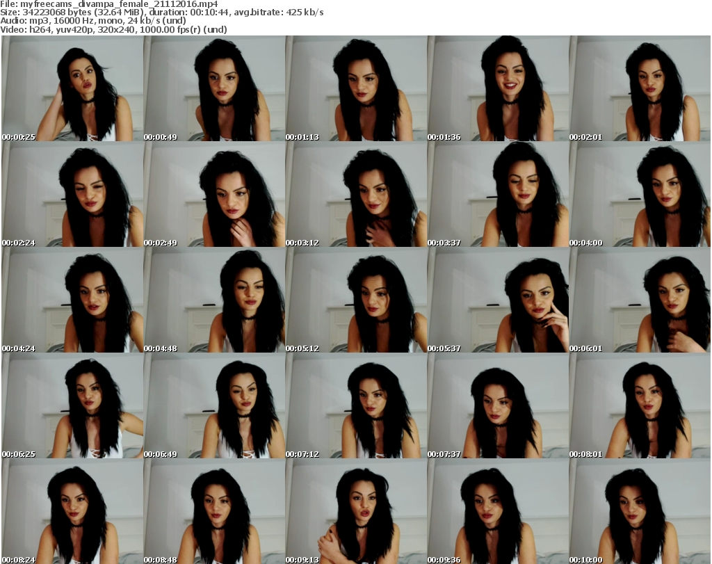Screen dimensions: 712x564
Task: Click the 'Size: 34223068 bytes' line
Action: coord(161,13)
